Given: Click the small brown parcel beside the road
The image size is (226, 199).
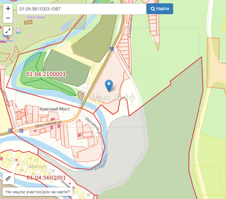Looking at the screenshot, I should click(x=81, y=96).
